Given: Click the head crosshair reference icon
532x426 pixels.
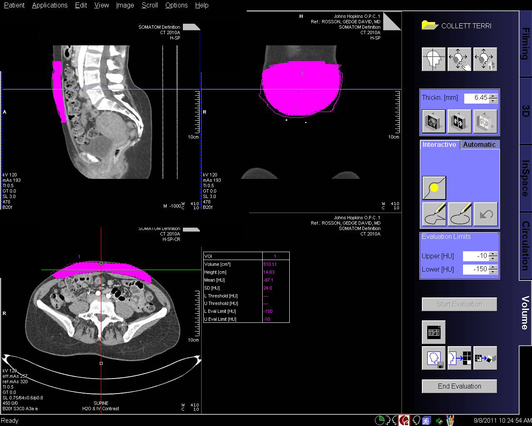Looking at the screenshot, I should 433,59.
